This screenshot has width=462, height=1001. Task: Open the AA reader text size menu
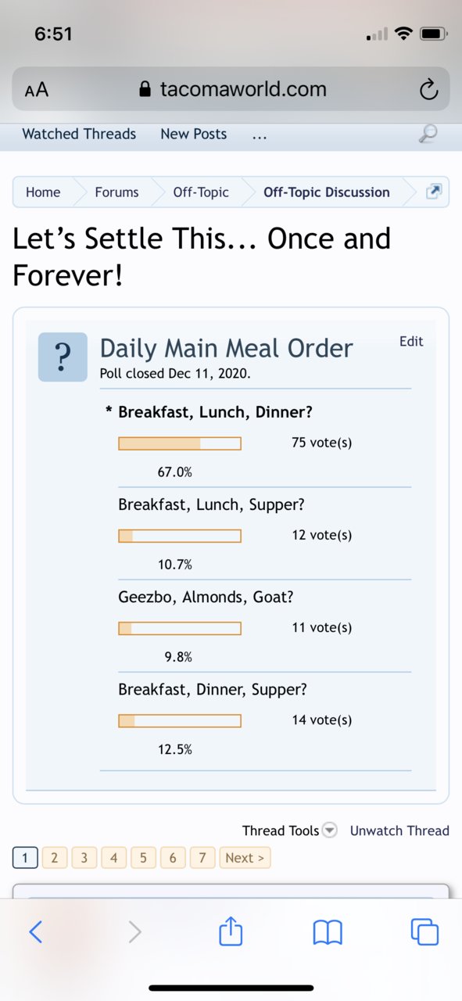(x=36, y=90)
